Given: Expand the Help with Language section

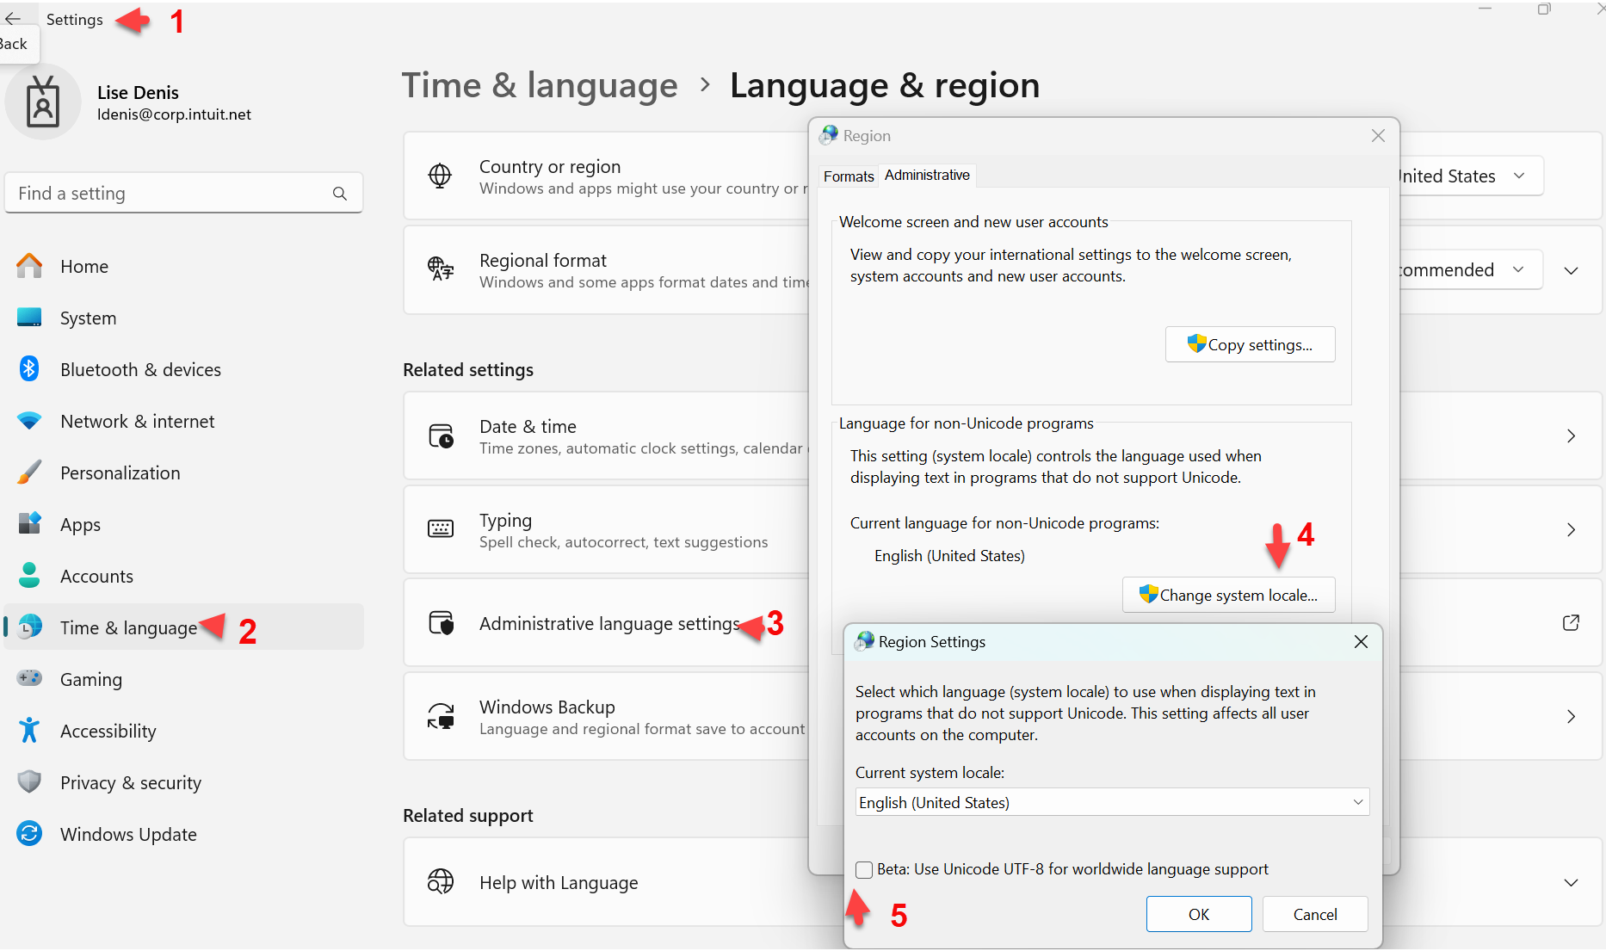Looking at the screenshot, I should click(1570, 882).
